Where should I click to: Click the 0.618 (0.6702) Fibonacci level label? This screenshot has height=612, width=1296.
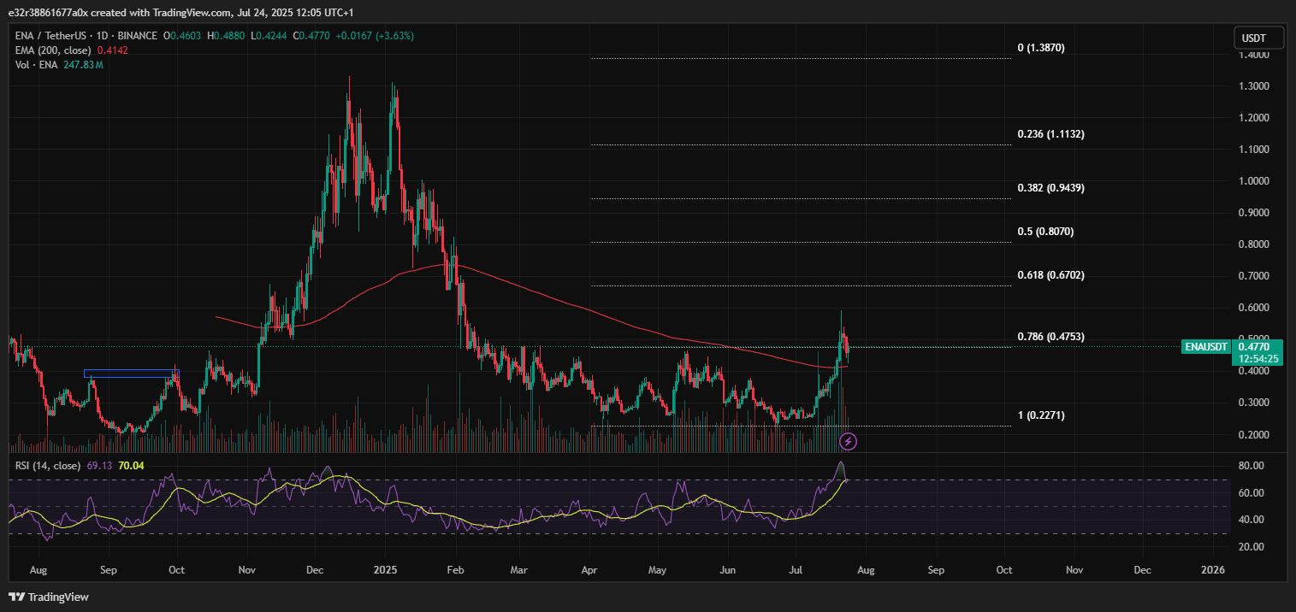click(1051, 275)
